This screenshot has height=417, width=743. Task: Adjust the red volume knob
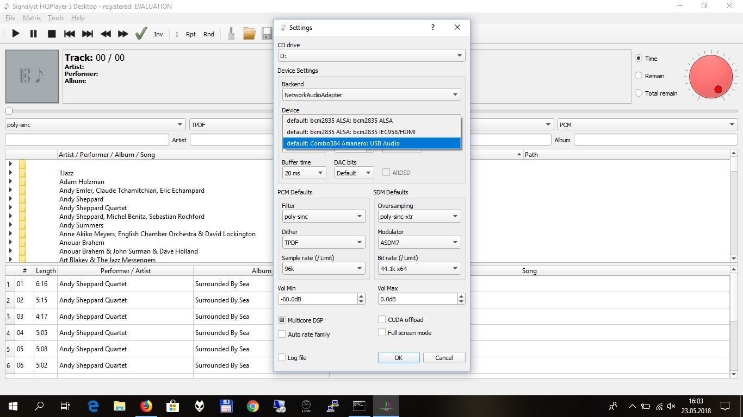711,77
